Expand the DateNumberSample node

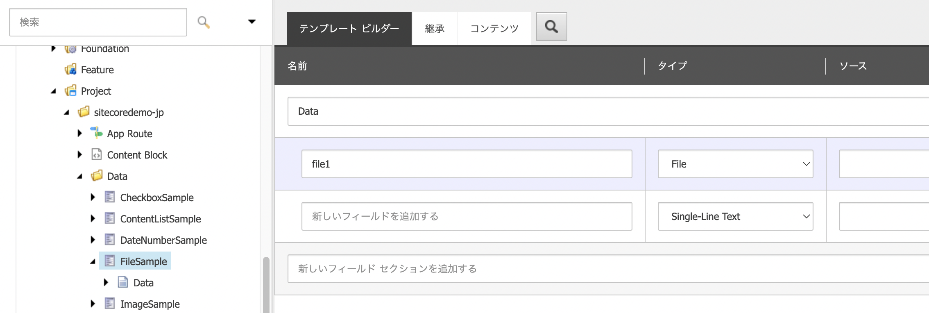click(93, 240)
